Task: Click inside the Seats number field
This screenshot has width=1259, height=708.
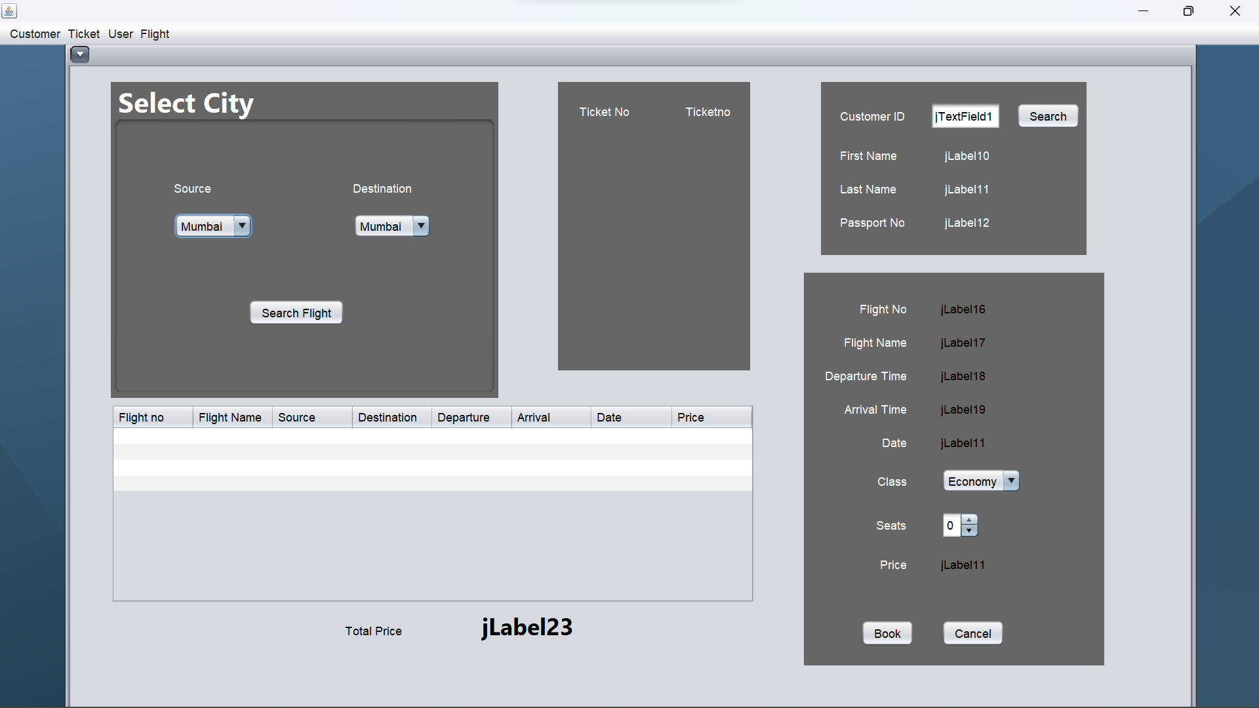Action: coord(951,526)
